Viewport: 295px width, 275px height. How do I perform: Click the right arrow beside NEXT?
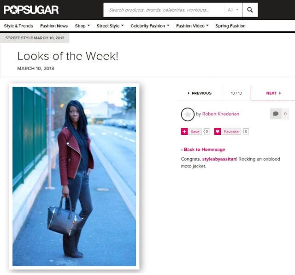tap(280, 93)
